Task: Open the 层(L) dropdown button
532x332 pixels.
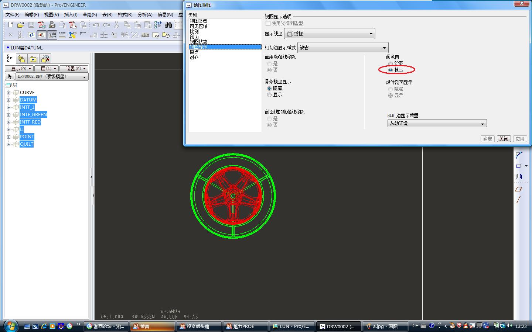Action: pyautogui.click(x=47, y=69)
